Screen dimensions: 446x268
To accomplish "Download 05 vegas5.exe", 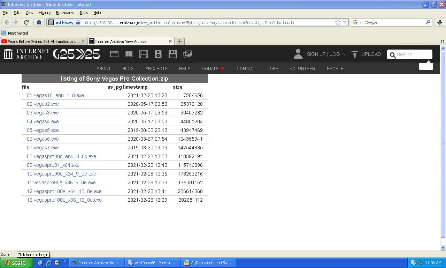I will (x=43, y=130).
